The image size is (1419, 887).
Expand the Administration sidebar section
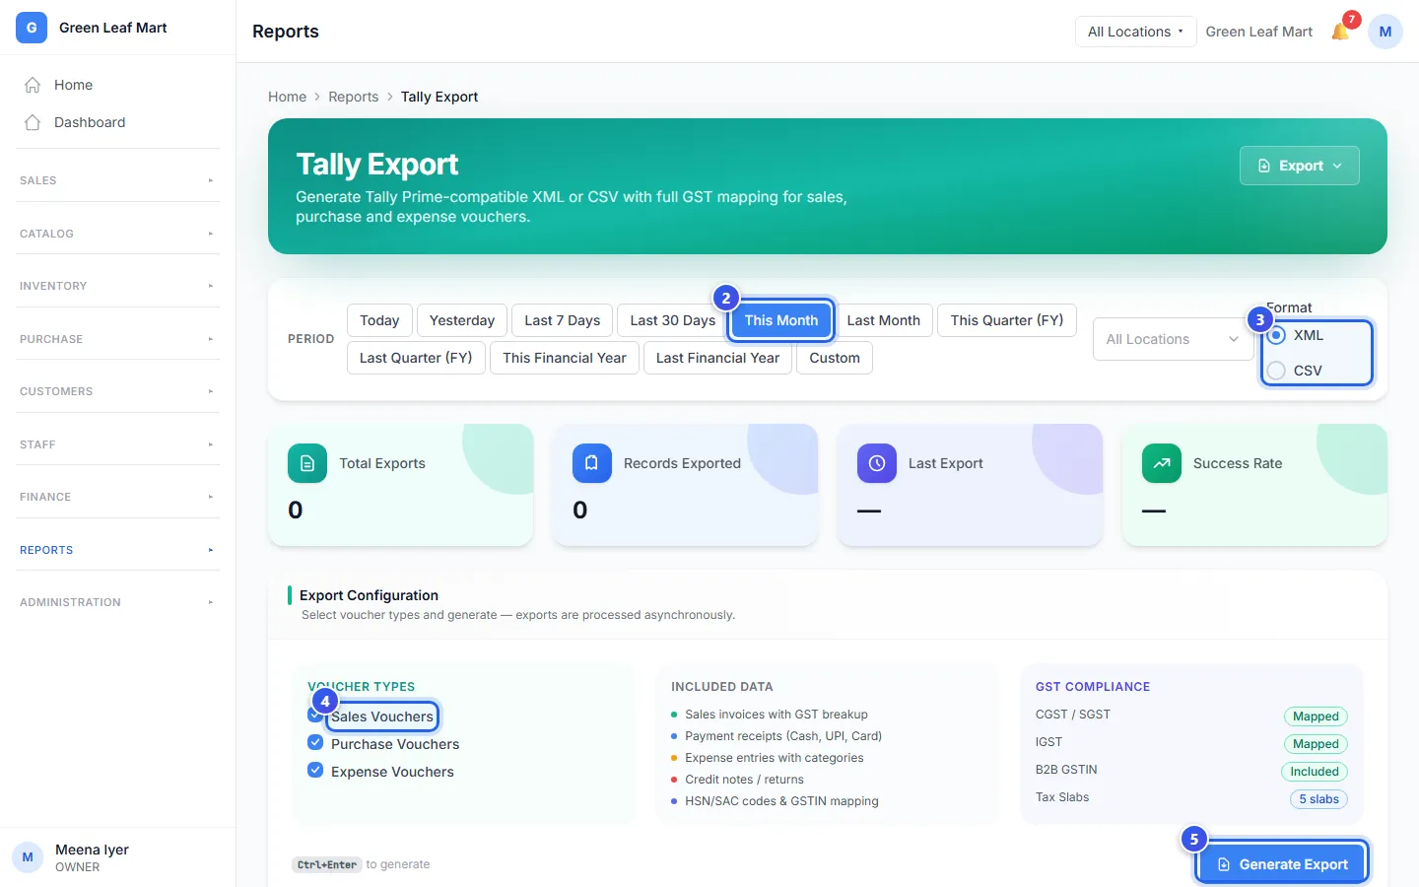(117, 602)
